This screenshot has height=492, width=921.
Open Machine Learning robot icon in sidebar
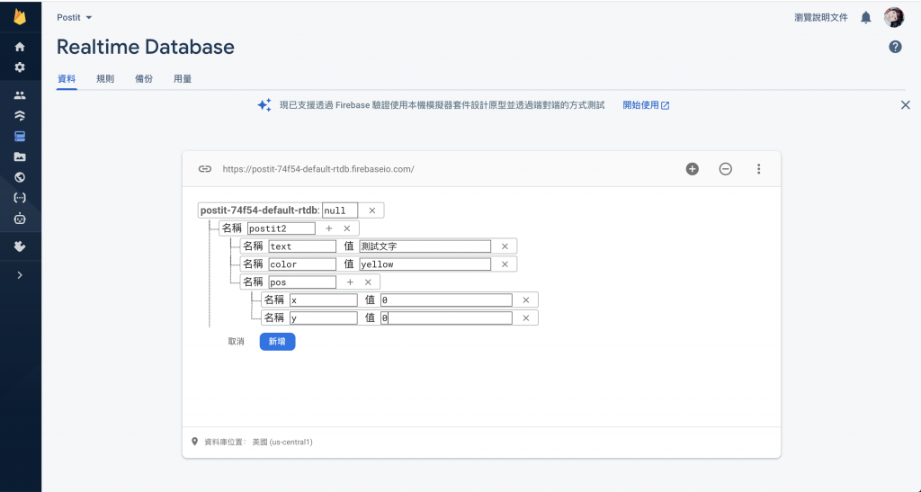(20, 219)
